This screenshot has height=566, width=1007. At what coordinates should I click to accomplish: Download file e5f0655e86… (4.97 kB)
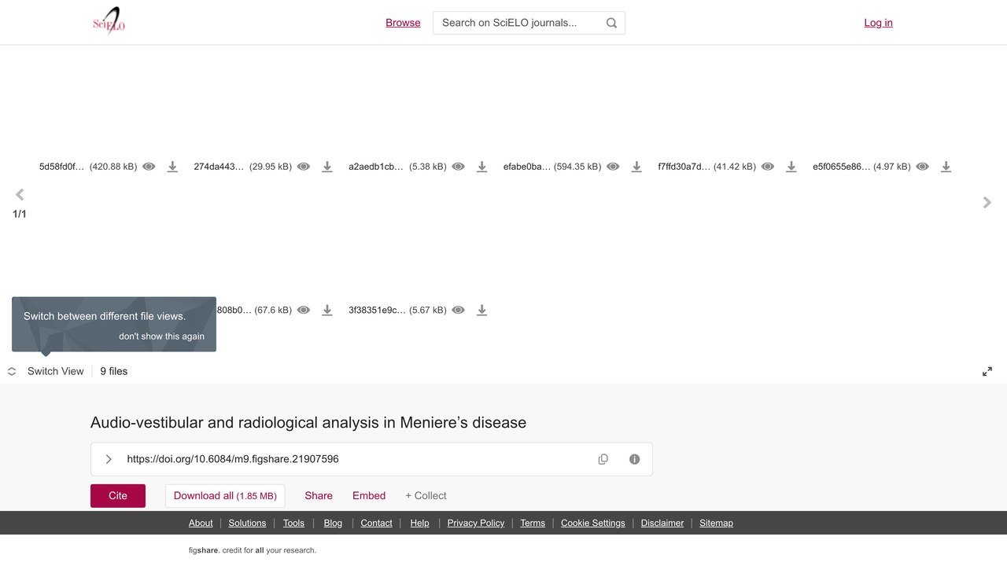tap(946, 167)
